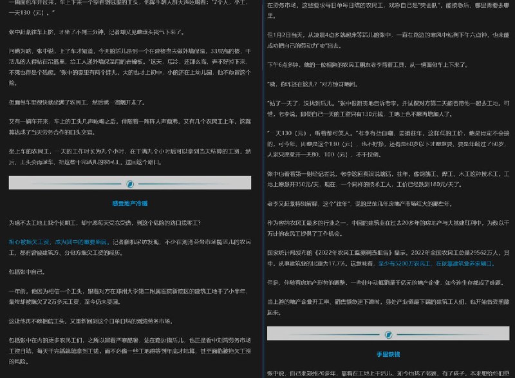
Task: Click the medallion icon on the right column separator line
Action: 390,334
